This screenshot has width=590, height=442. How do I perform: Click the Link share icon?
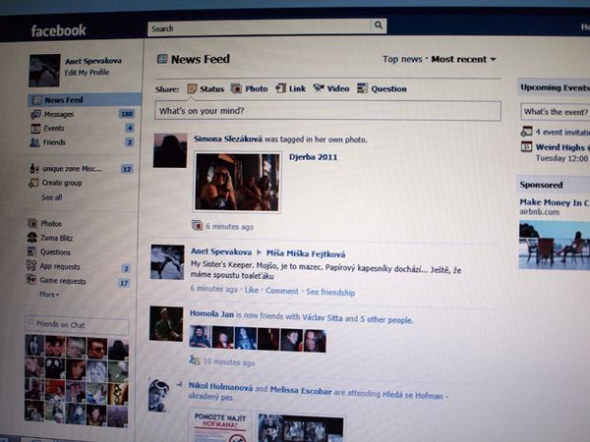(280, 88)
